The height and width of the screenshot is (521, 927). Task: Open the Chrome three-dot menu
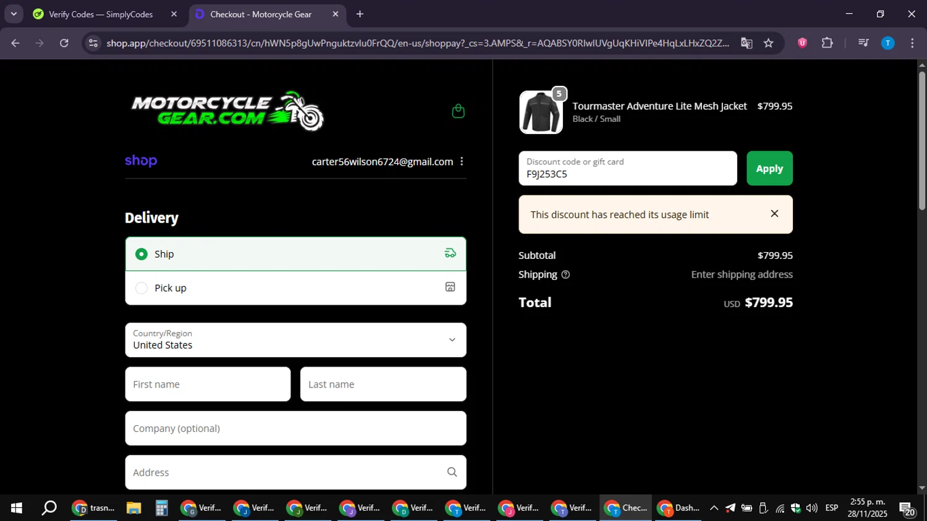912,43
